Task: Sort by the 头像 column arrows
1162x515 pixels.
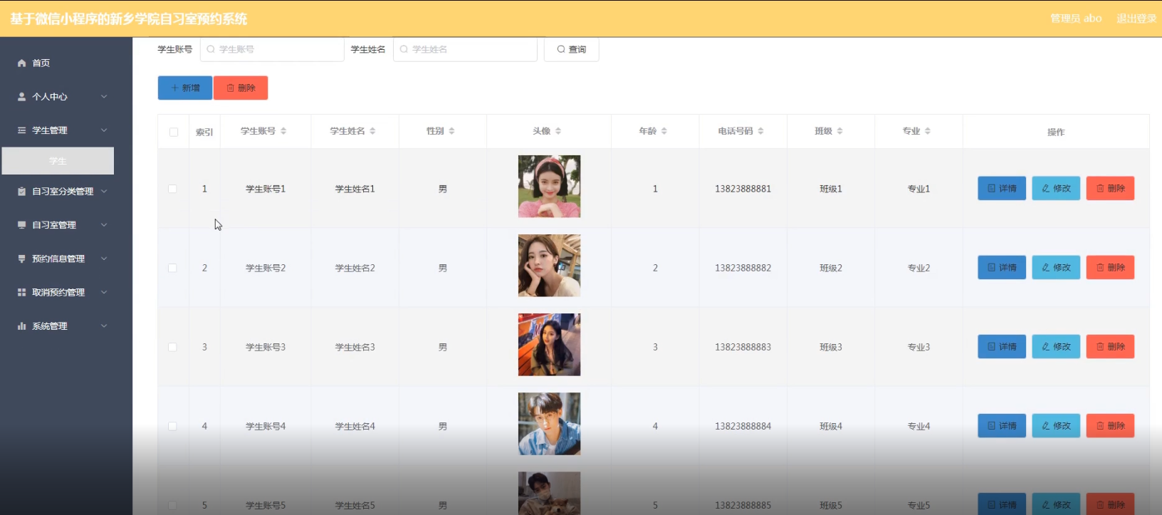Action: pos(558,131)
